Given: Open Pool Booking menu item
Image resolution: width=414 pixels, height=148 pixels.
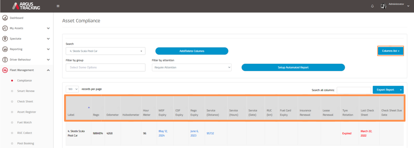Looking at the screenshot, I should point(26,143).
